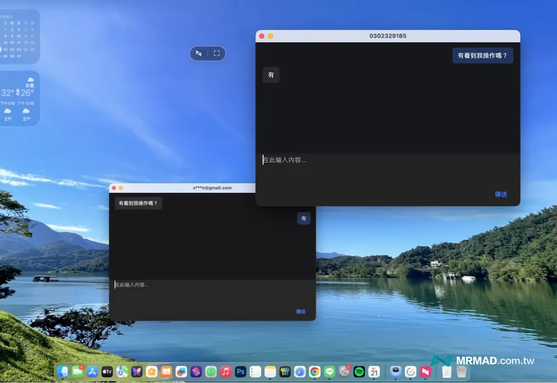Toggle fullscreen using the floating toolbar icon
Image resolution: width=557 pixels, height=383 pixels.
tap(216, 53)
